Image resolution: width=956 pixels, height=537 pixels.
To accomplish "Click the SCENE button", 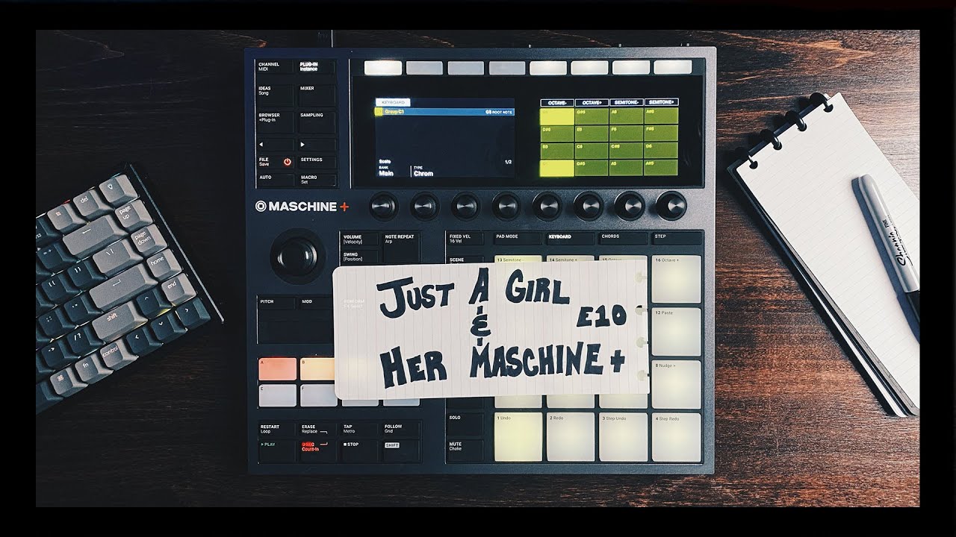I will point(466,260).
